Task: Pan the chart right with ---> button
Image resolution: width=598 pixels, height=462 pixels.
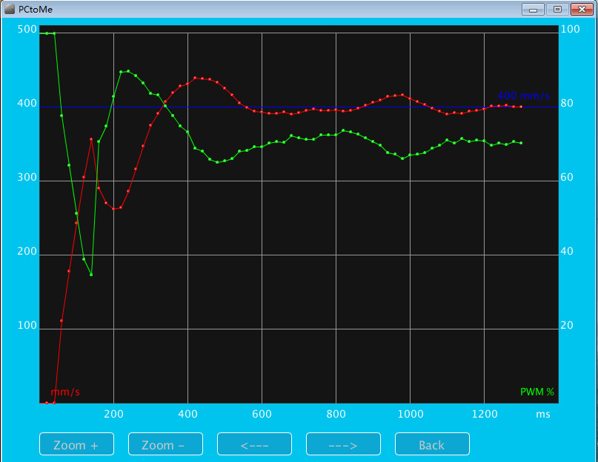Action: click(x=343, y=444)
